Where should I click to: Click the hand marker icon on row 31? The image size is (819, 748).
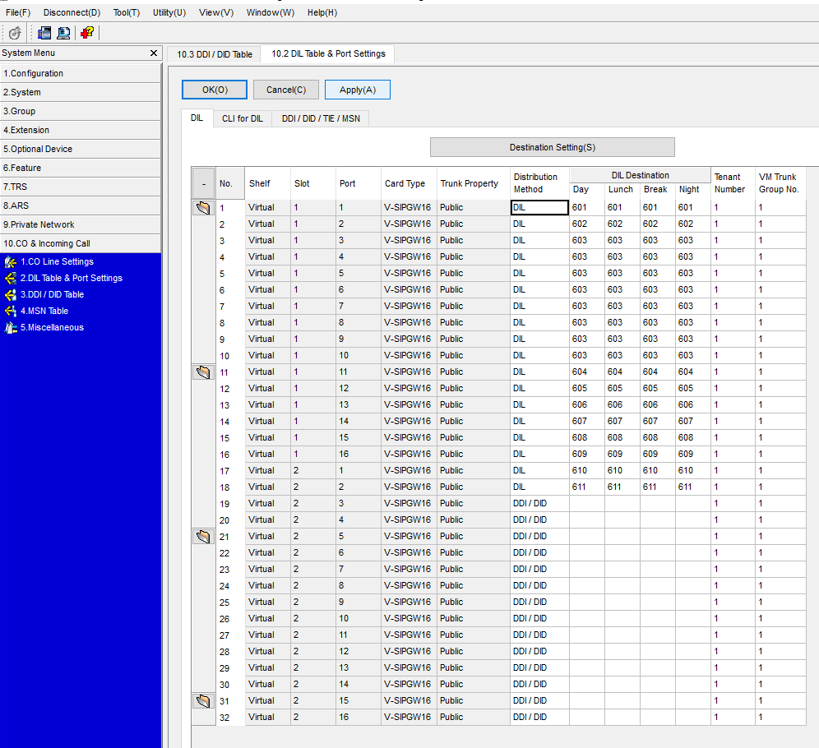(203, 701)
